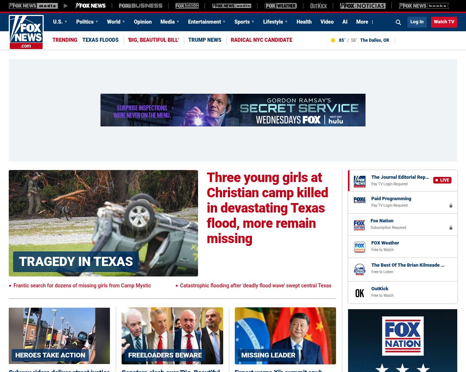
Task: Open the Freeloaders Beware thumbnail
Action: pos(172,336)
